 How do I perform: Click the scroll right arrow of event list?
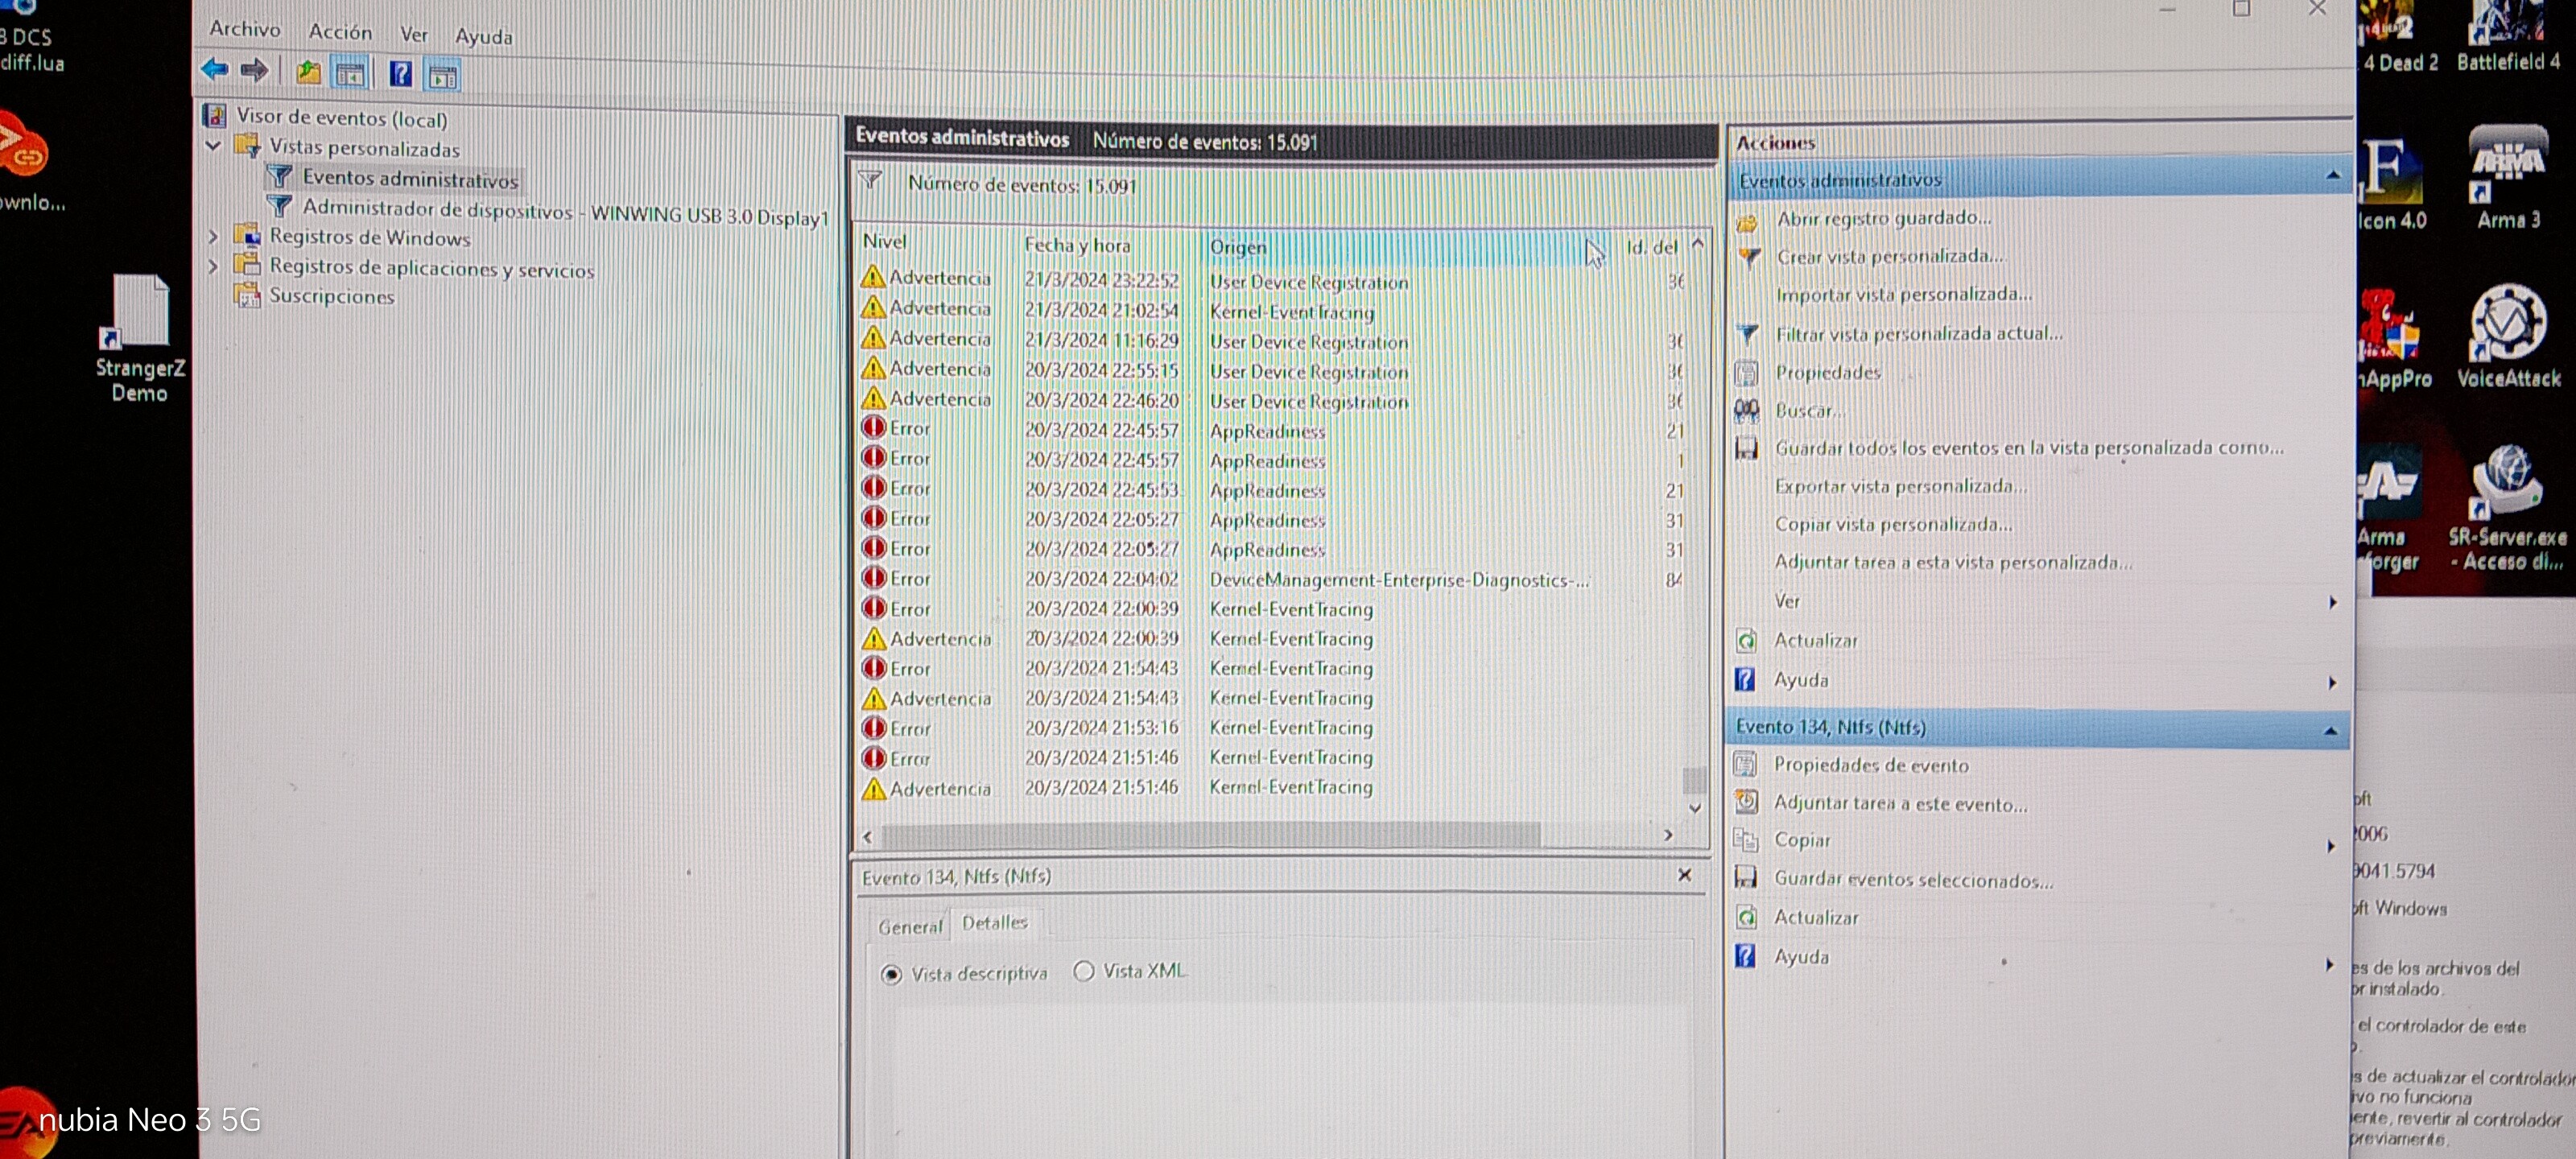pyautogui.click(x=1668, y=835)
